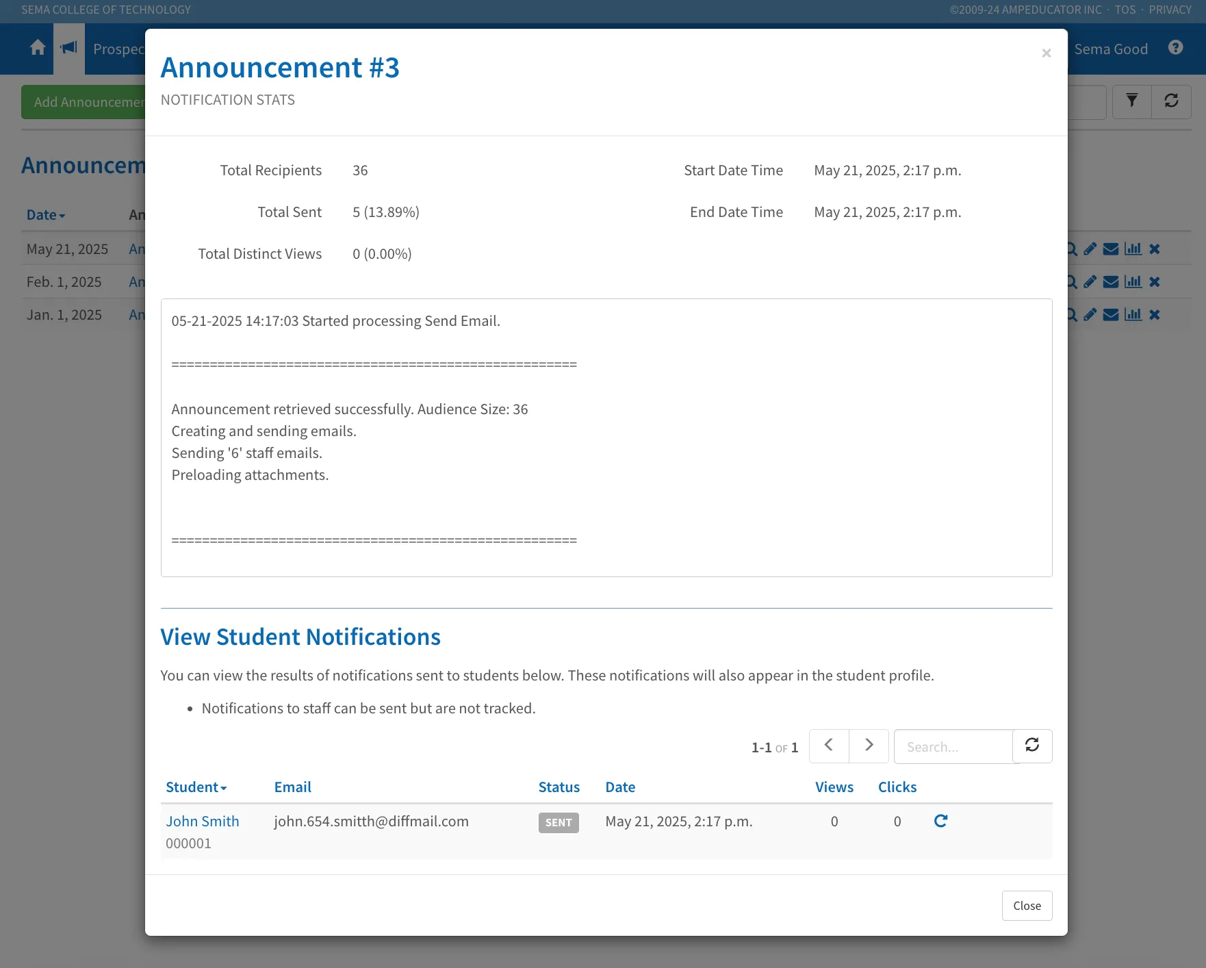Click the filter funnel icon in background page
Viewport: 1206px width, 968px height.
coord(1132,101)
